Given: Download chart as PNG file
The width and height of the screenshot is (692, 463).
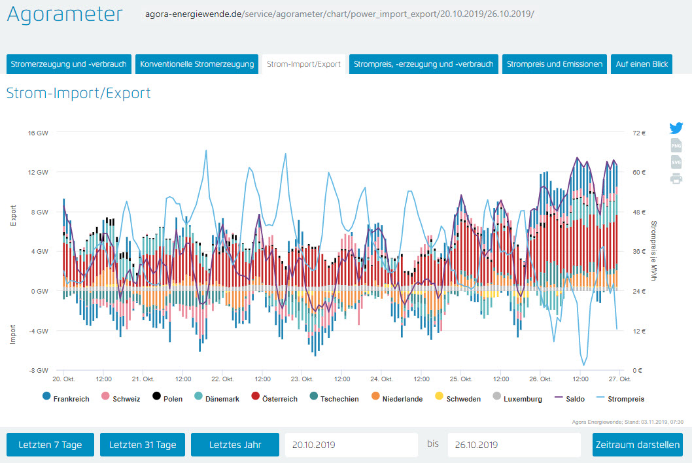Looking at the screenshot, I should (676, 145).
